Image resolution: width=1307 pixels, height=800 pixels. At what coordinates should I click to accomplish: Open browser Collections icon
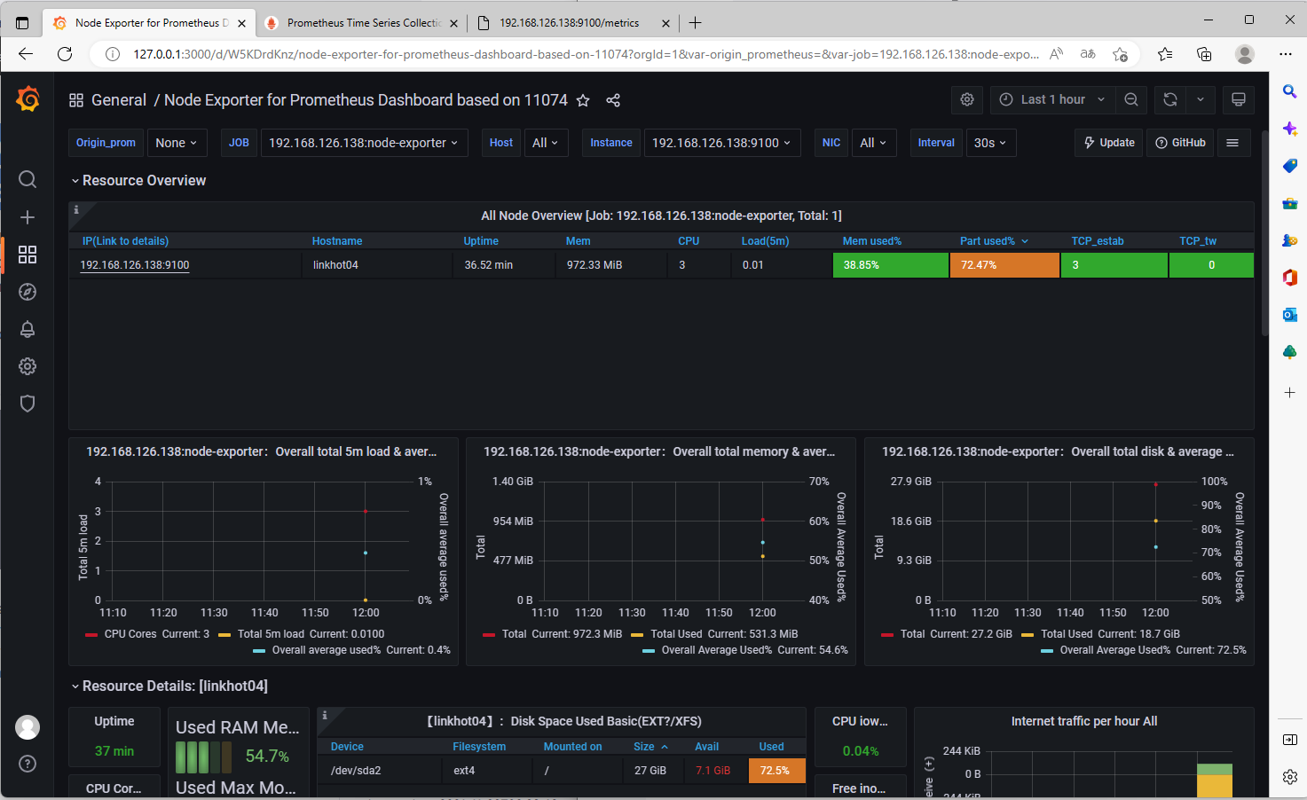1204,54
